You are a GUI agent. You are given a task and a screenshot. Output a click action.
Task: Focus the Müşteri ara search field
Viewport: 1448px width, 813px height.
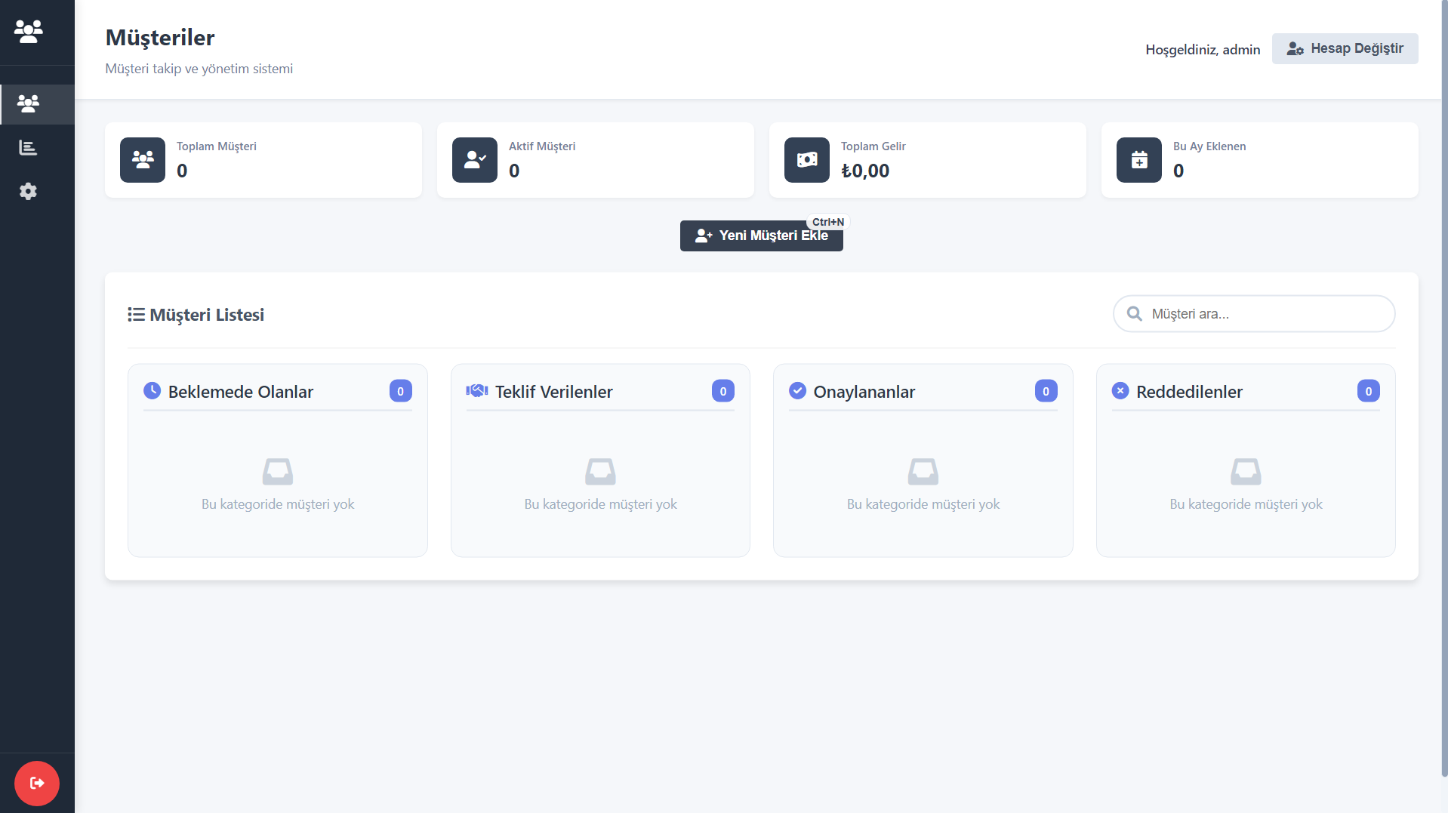point(1265,313)
